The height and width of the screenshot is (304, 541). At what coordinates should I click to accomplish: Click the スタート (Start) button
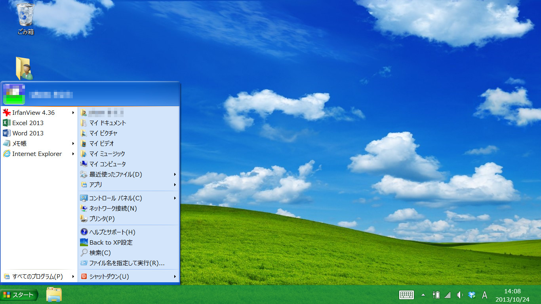point(18,294)
